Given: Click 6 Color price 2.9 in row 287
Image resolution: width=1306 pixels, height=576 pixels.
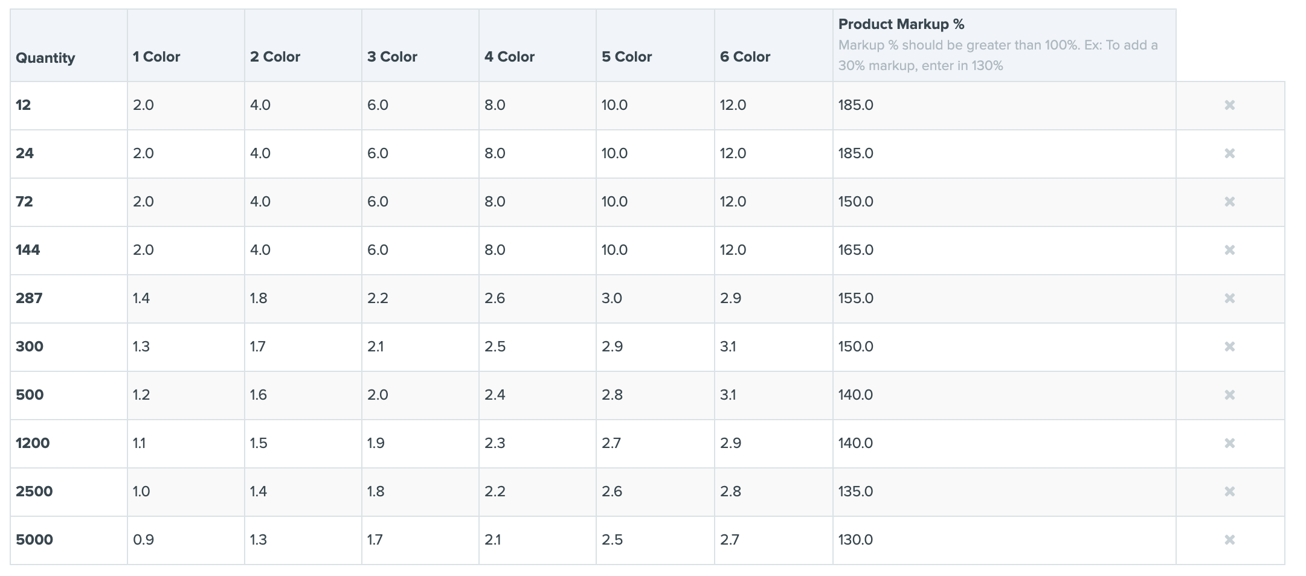Looking at the screenshot, I should [774, 299].
